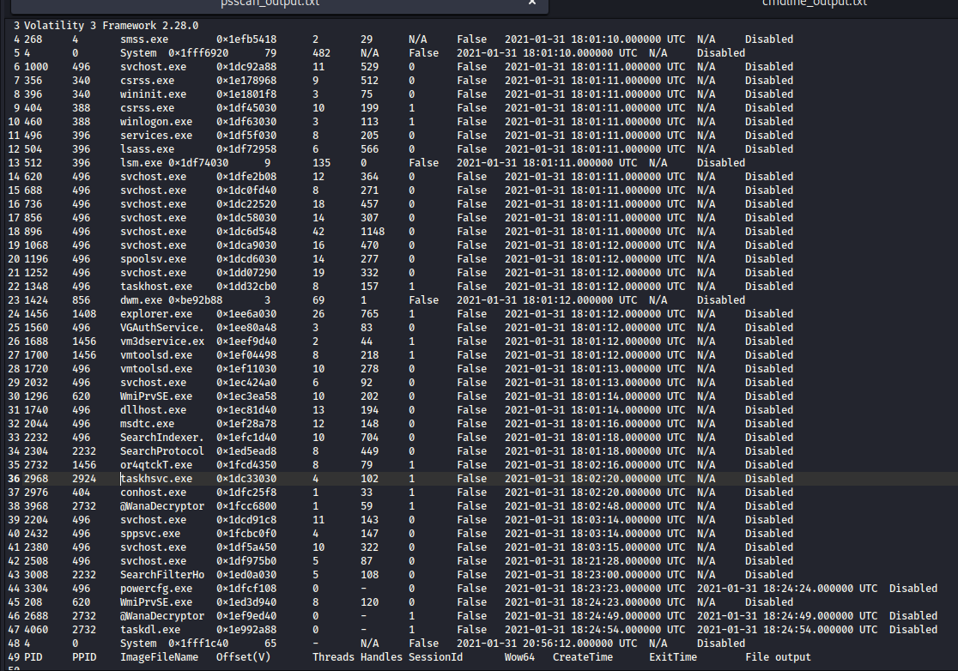The image size is (958, 671).
Task: Close the psscan_output.txt tab
Action: pos(532,3)
